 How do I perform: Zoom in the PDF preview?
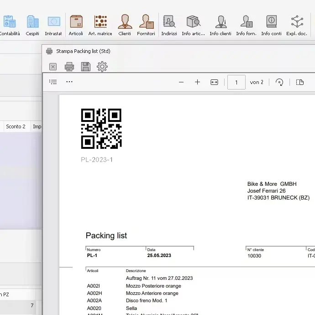[198, 82]
